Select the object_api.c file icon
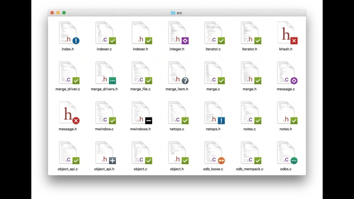 68,153
